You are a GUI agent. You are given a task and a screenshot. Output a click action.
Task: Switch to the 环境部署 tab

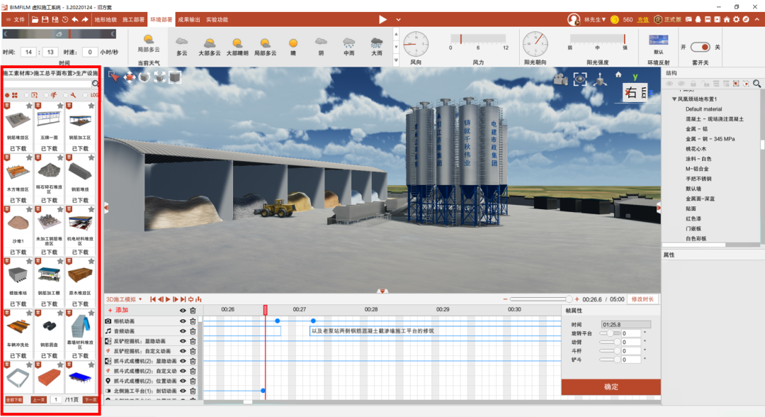click(x=161, y=20)
